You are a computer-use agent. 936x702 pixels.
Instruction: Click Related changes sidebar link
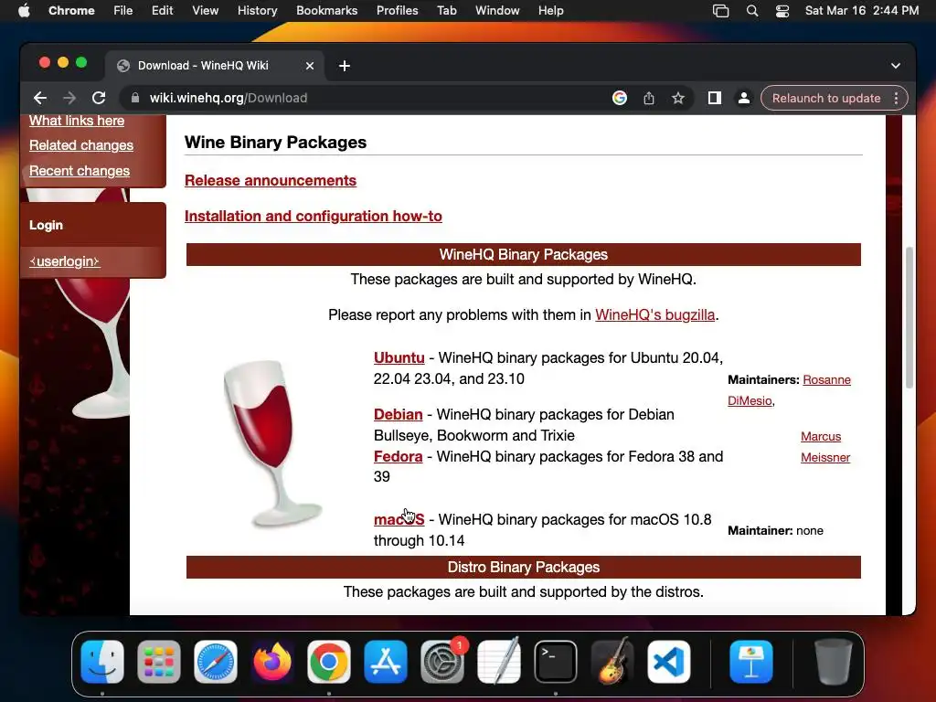click(x=81, y=145)
